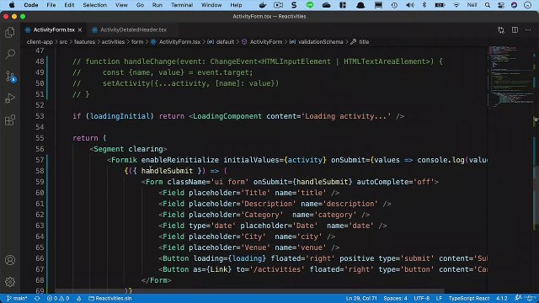The image size is (539, 303).
Task: Click the flame icon in status bar
Action: click(79, 298)
